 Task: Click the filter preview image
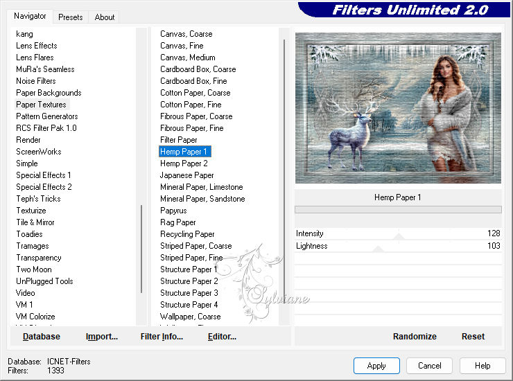tap(398, 108)
